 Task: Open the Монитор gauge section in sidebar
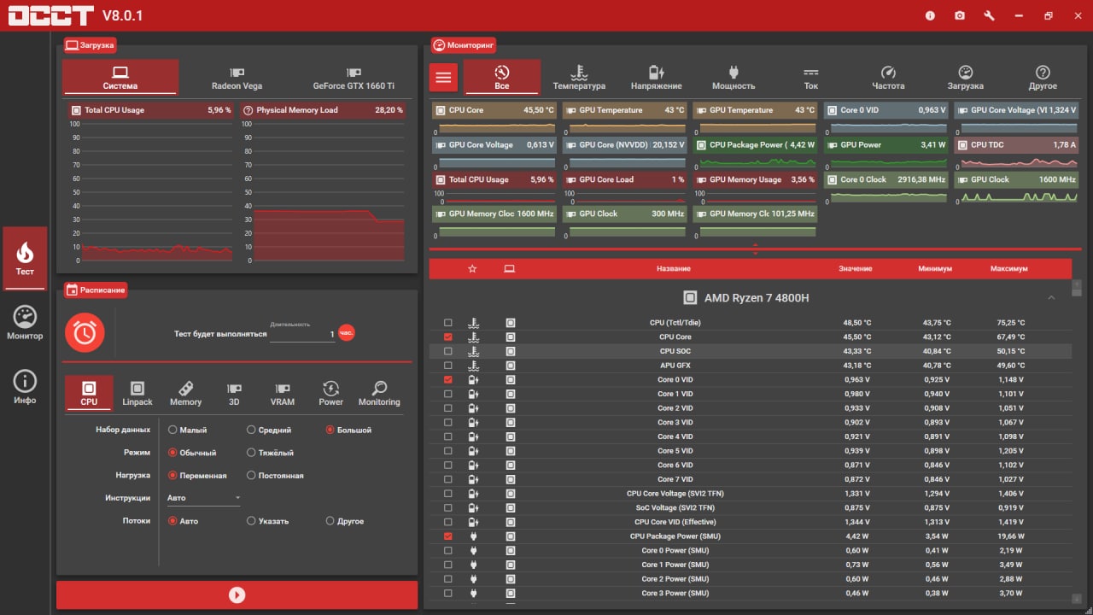tap(25, 323)
